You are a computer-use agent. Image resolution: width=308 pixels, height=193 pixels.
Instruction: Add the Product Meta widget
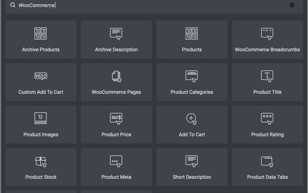coord(116,167)
